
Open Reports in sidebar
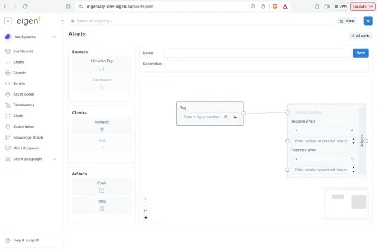tap(20, 73)
